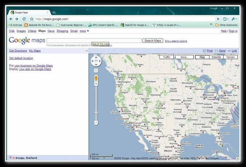Click the Google Maps logo
Viewport: 246px width, 167px height.
click(x=27, y=40)
